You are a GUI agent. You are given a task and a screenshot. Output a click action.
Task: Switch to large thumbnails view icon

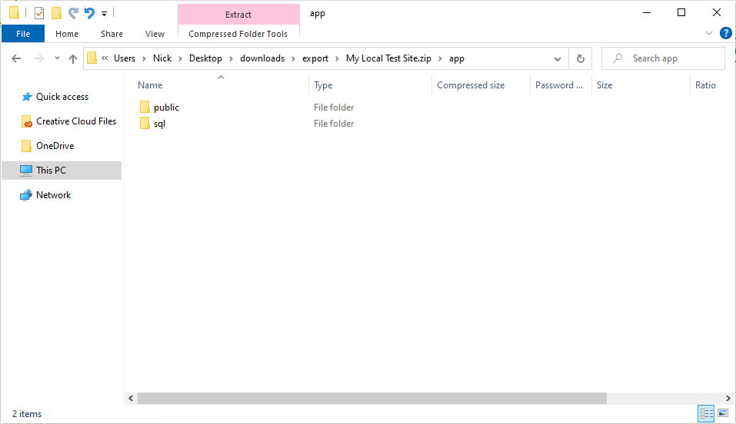[x=723, y=413]
